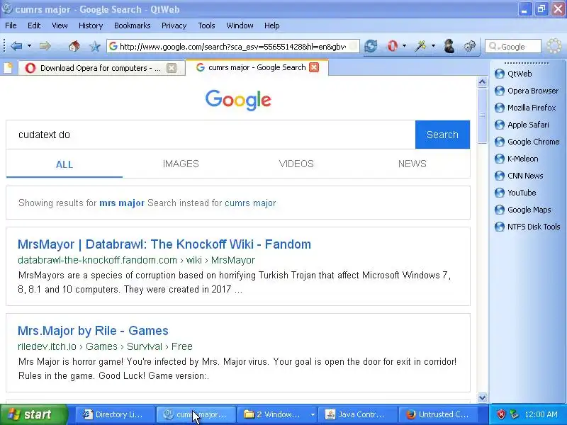Click the red Opera toolbar icon
The width and height of the screenshot is (567, 425).
(393, 46)
